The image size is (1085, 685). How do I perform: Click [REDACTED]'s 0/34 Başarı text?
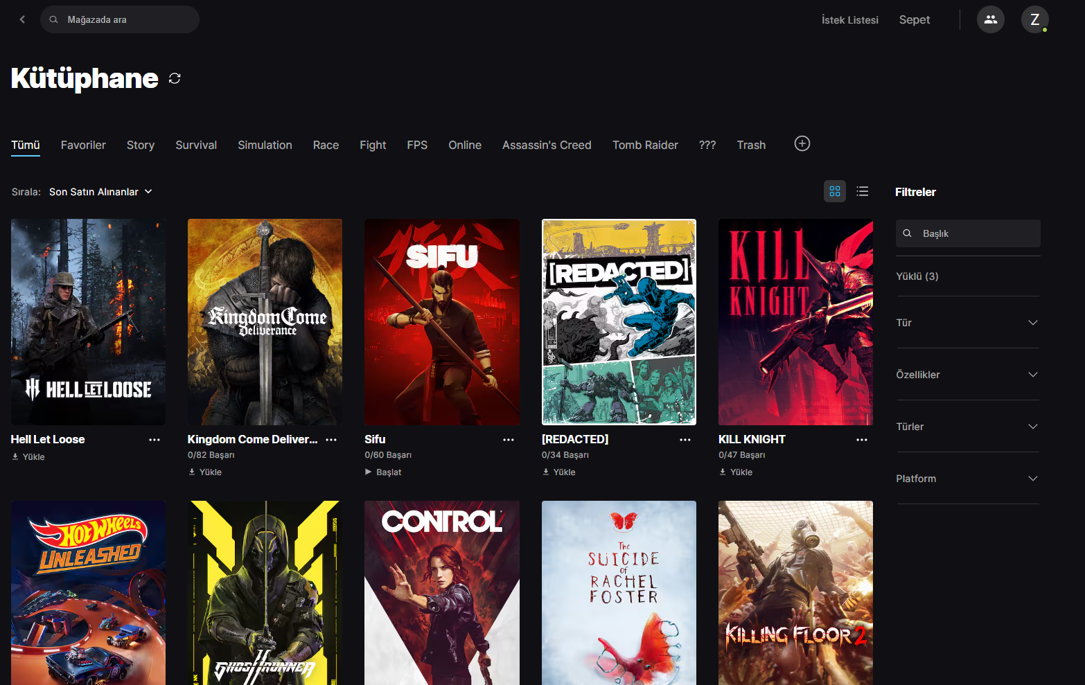tap(565, 455)
